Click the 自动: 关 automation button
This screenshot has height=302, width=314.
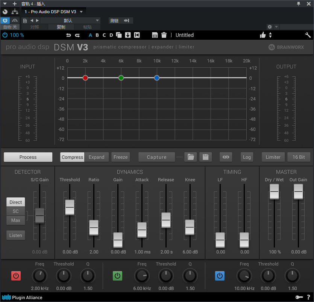[x=10, y=27]
